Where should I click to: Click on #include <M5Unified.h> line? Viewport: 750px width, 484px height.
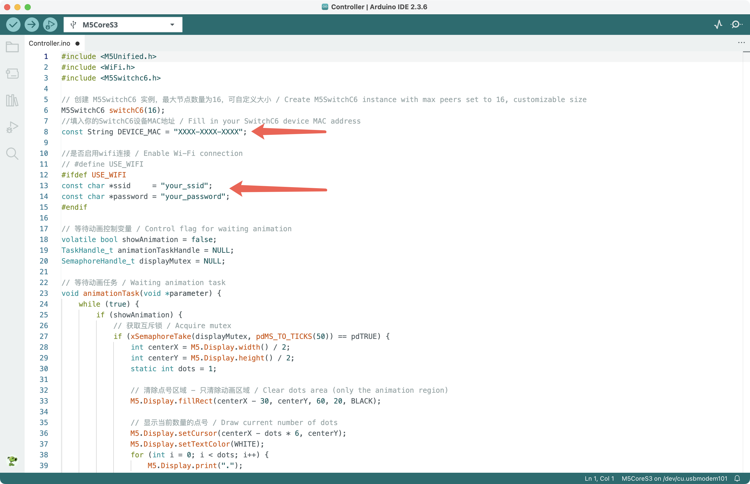coord(109,56)
